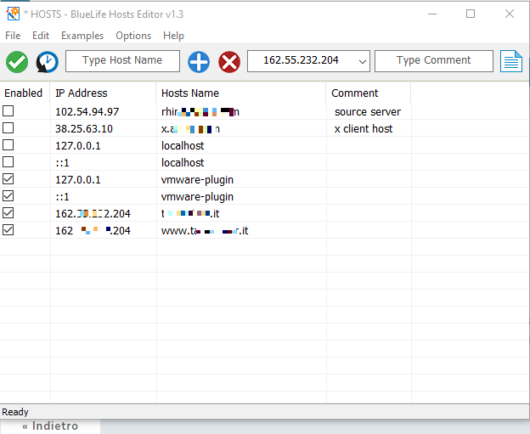Disable the ::1 vmware-plugin checkbox

tap(8, 195)
